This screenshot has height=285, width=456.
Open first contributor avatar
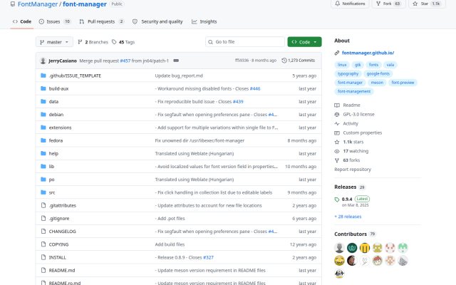pyautogui.click(x=339, y=248)
